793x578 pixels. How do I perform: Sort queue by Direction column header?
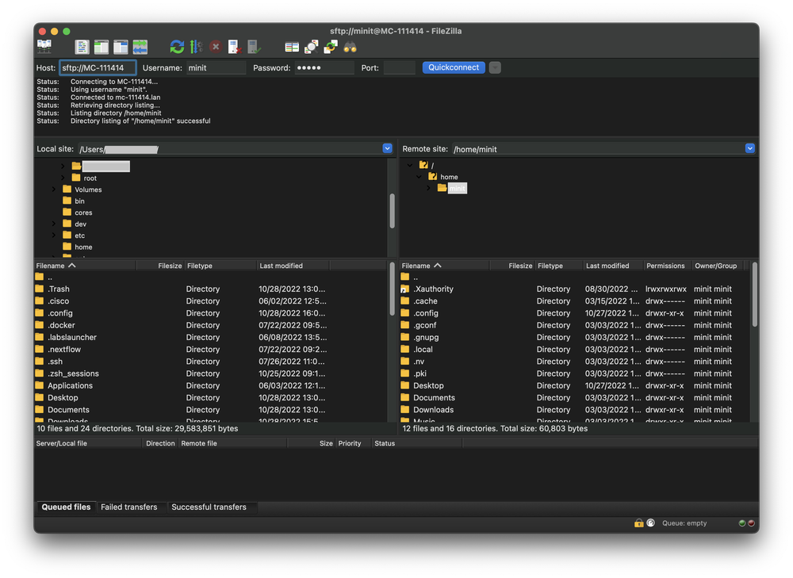(160, 443)
